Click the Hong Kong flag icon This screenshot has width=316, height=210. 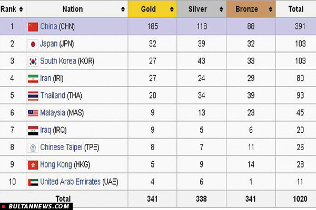(x=33, y=165)
